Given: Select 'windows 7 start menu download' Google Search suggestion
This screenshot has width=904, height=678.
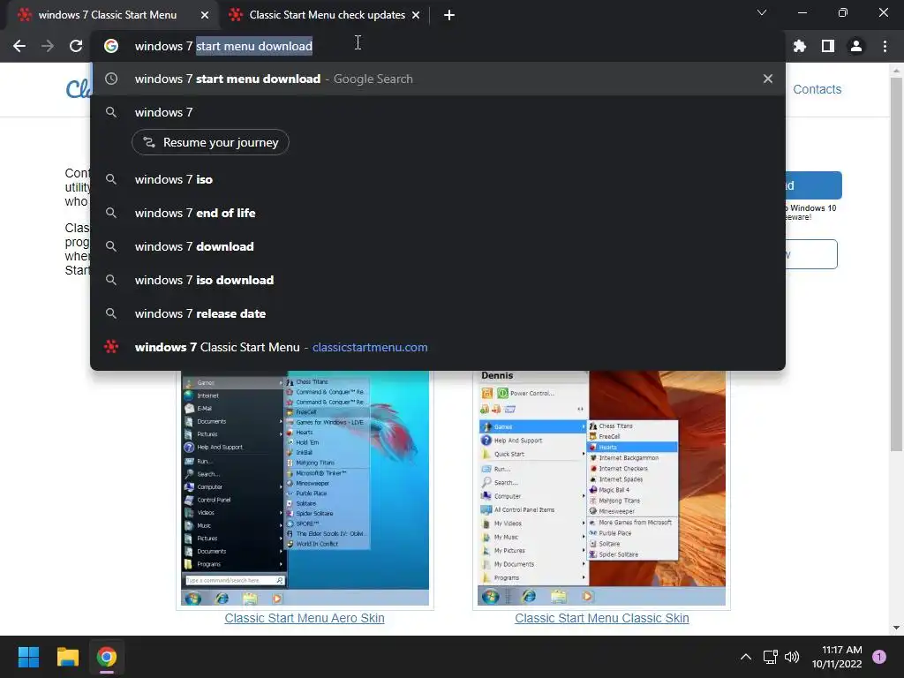Looking at the screenshot, I should pyautogui.click(x=438, y=79).
